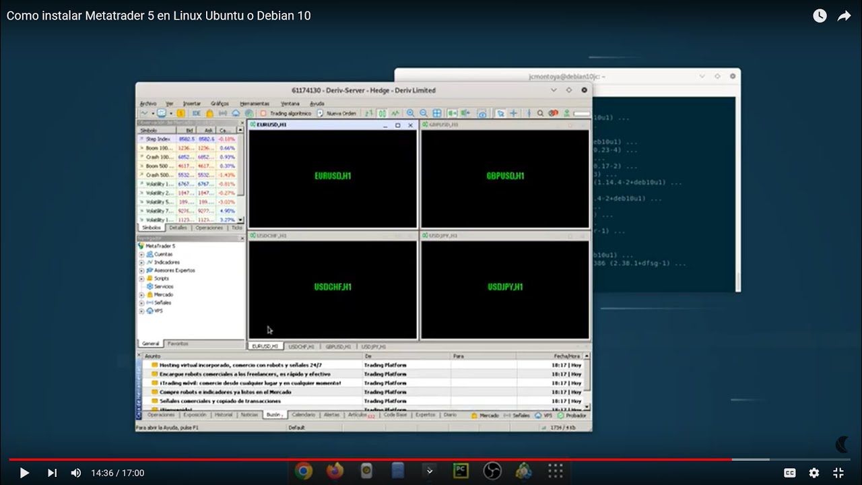
Task: Switch to GBPUSD,H1 chart tab
Action: [x=338, y=347]
